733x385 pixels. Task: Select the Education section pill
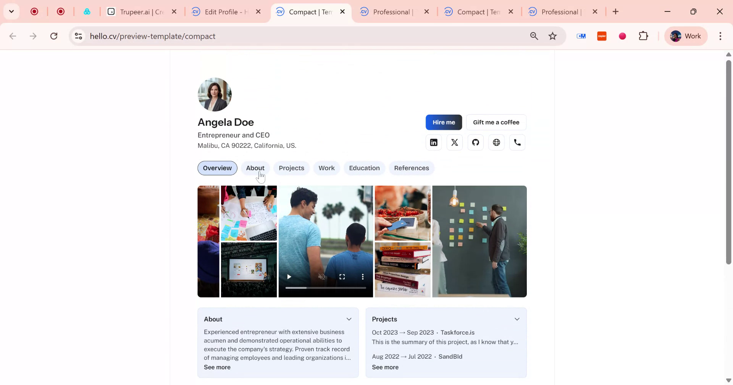tap(364, 168)
